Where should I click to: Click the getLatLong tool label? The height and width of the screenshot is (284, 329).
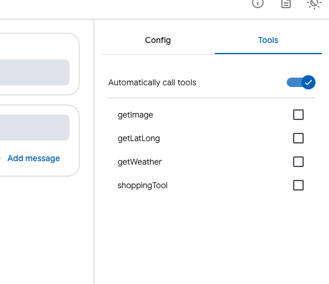click(139, 138)
